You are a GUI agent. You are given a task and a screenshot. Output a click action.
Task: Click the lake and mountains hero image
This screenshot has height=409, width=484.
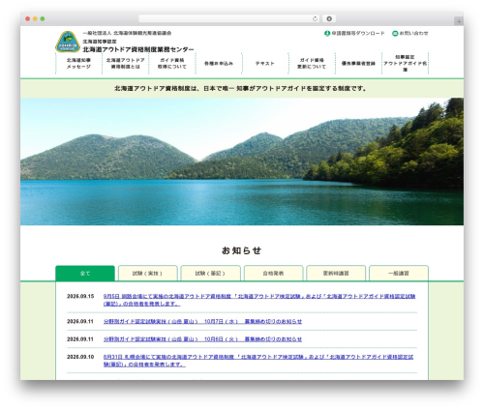click(x=242, y=161)
